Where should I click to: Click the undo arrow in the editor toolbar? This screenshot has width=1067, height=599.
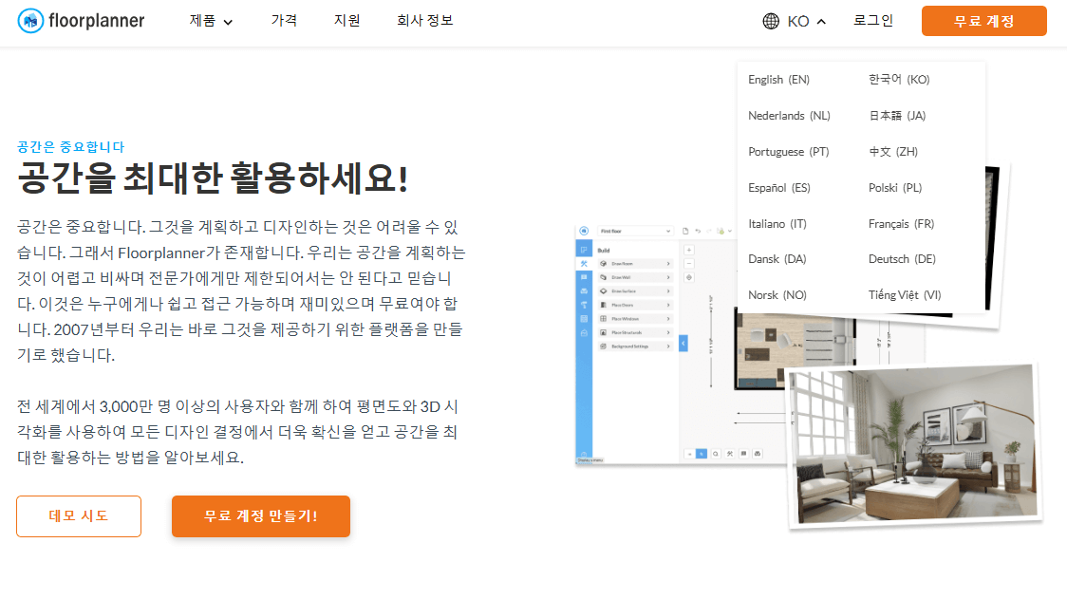click(697, 231)
